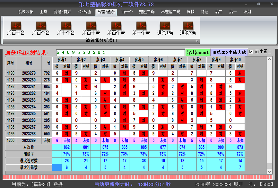Click the 900 hit count value
This screenshot has height=188, width=278.
point(221,147)
